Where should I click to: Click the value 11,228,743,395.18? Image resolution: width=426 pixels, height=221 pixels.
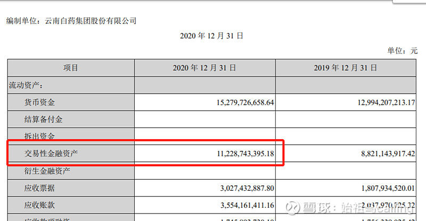[245, 154]
